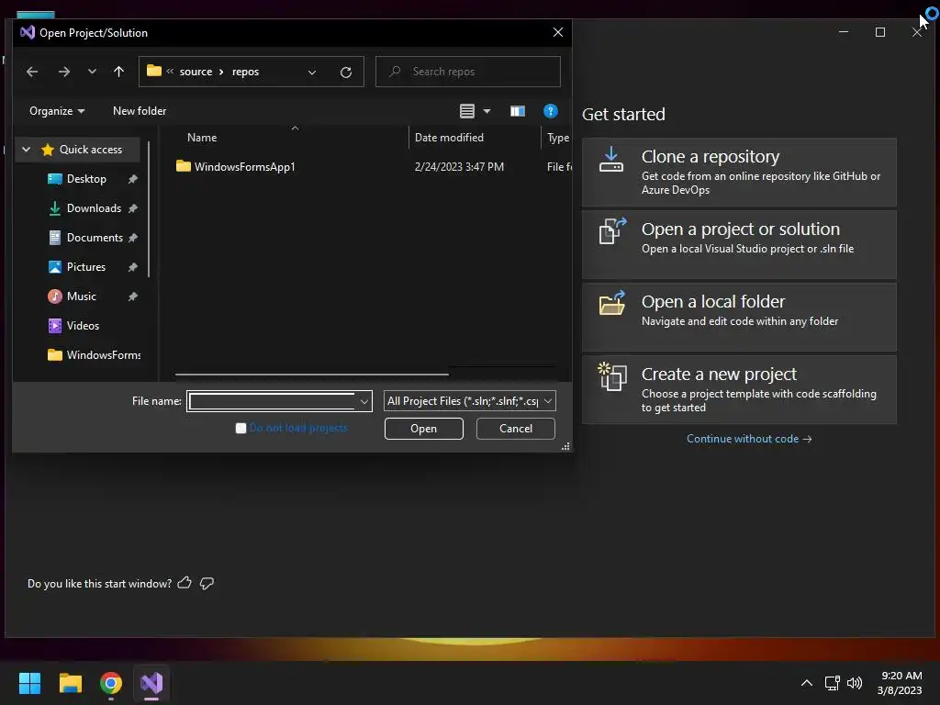Open file dialog Help icon
The image size is (940, 705).
point(551,111)
